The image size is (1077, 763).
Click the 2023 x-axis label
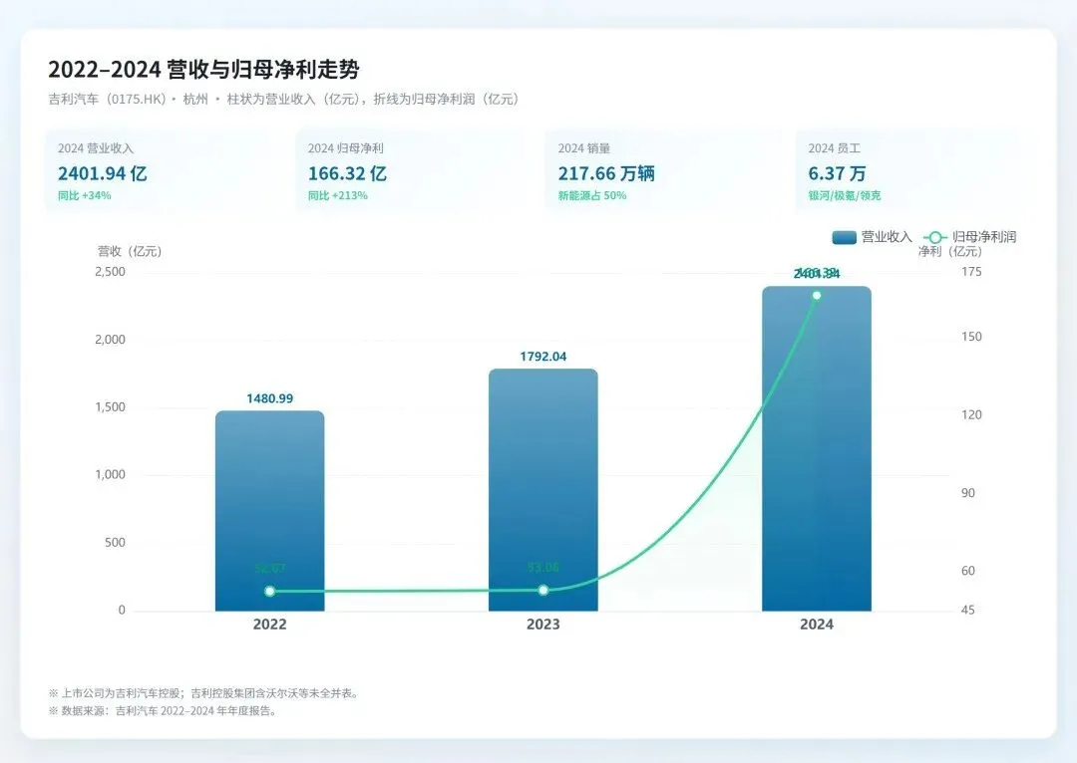pos(543,625)
